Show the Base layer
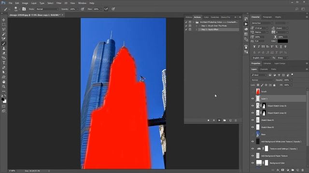309x173 pixels. (253, 135)
